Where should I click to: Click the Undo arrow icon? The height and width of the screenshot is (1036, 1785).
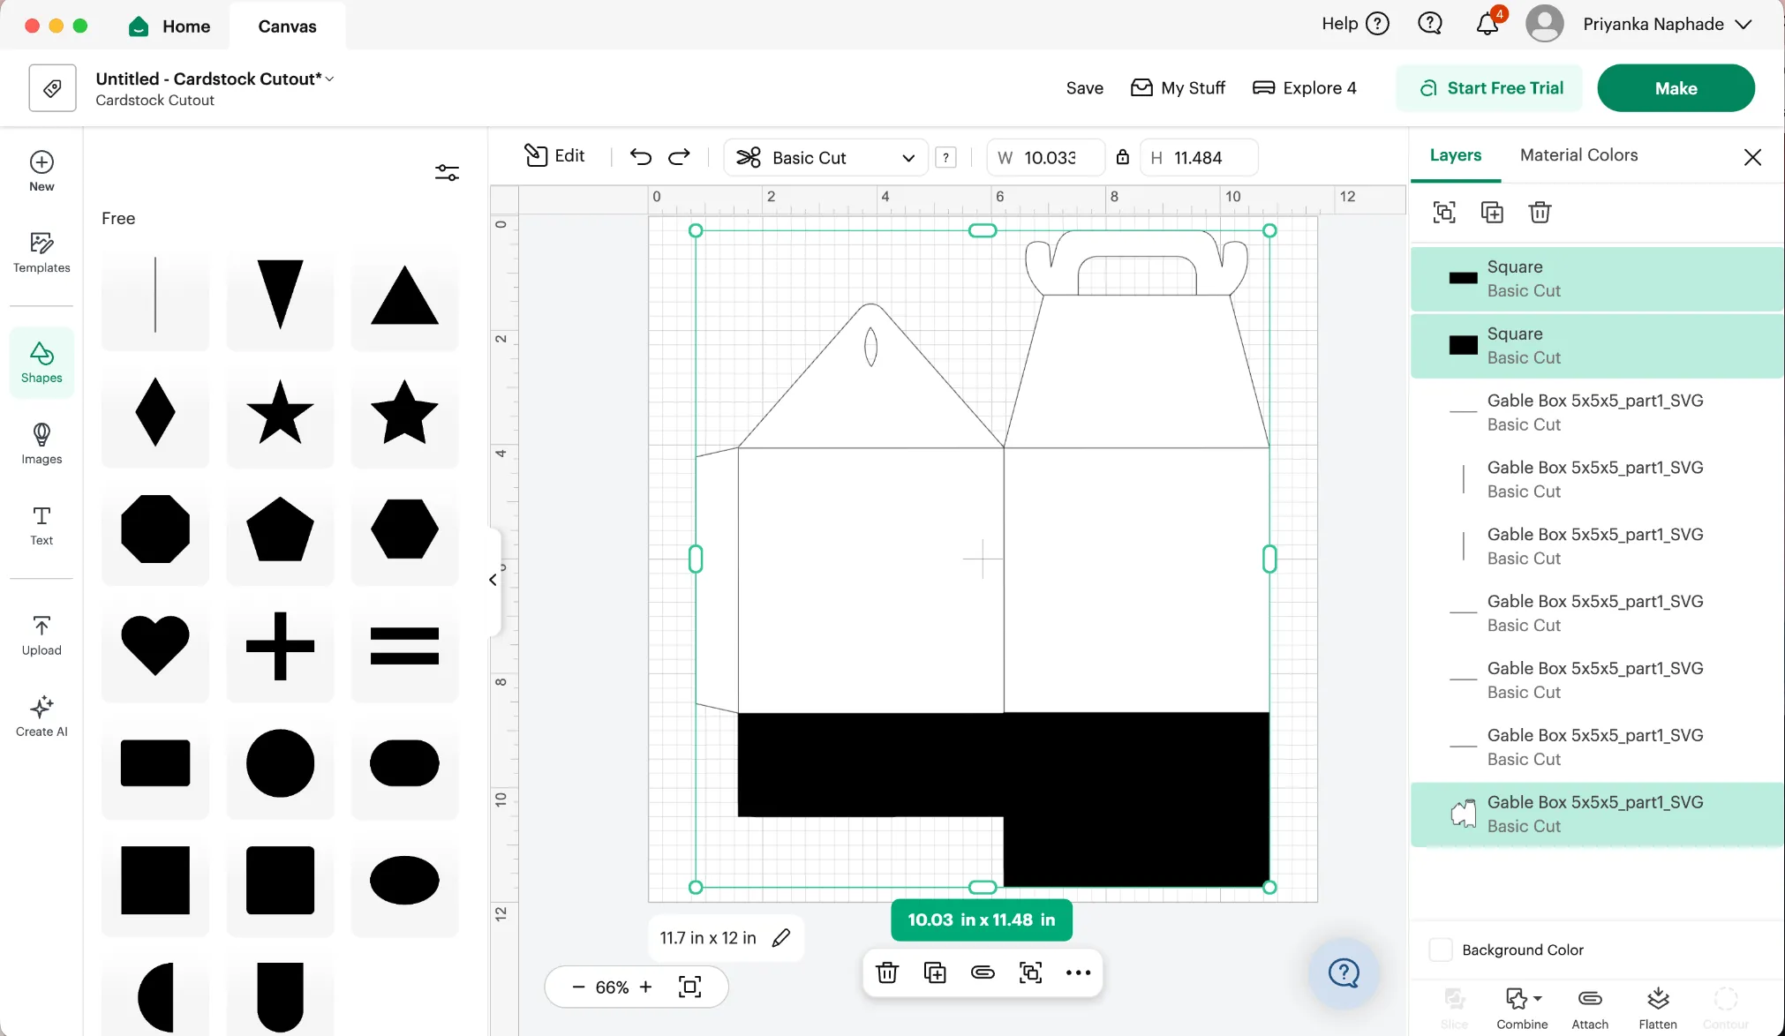coord(641,157)
